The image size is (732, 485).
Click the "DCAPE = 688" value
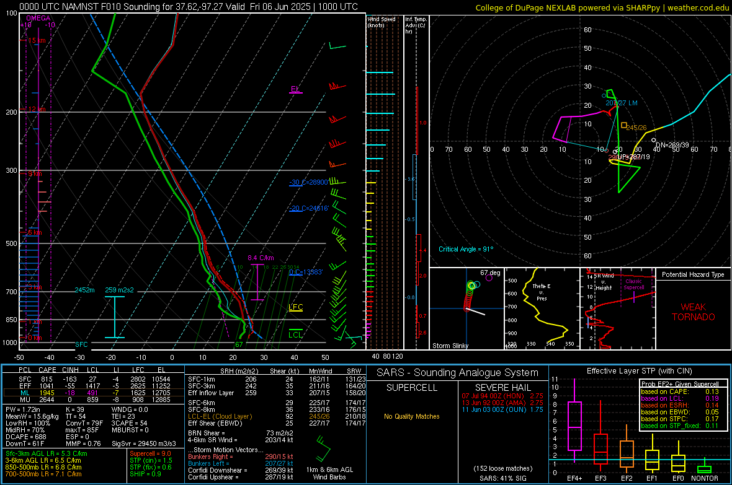pos(26,437)
